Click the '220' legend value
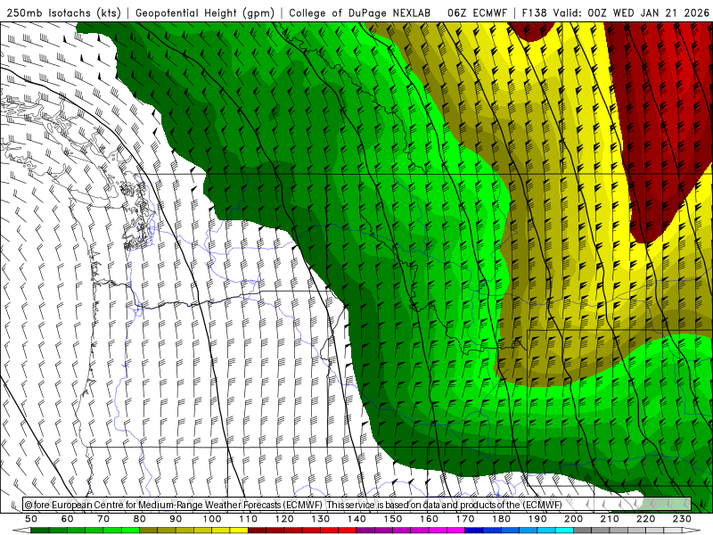Viewport: 713px width, 535px height. [645, 519]
